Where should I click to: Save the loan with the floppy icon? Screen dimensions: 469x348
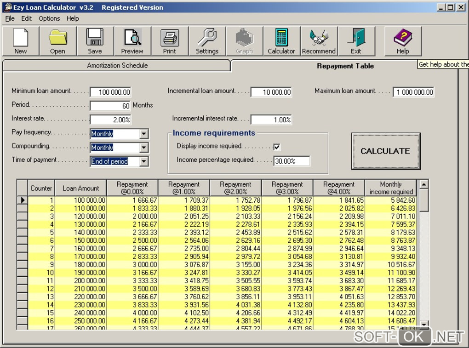(x=95, y=41)
